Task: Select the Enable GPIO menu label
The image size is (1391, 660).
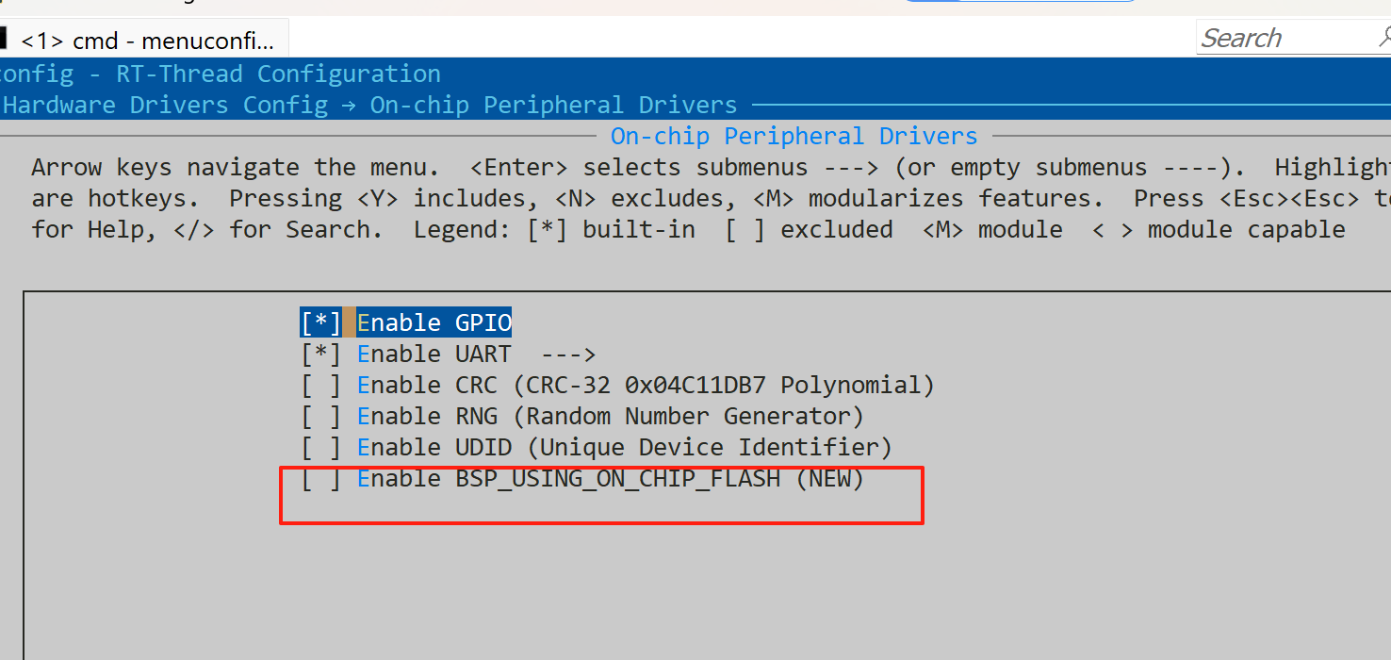Action: coord(434,322)
